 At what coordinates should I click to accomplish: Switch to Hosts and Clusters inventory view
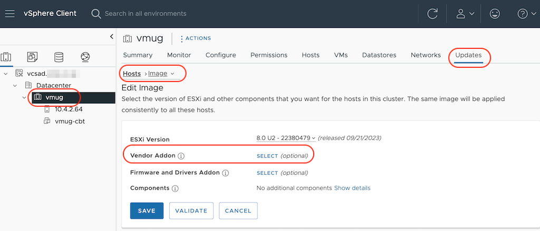click(6, 57)
